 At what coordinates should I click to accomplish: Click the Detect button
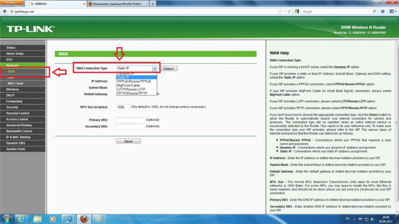click(168, 68)
